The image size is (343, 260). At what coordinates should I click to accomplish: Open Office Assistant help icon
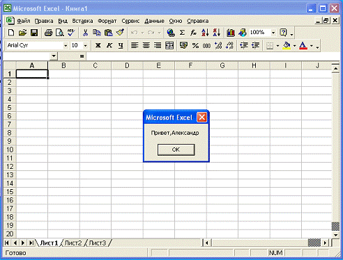pos(283,33)
